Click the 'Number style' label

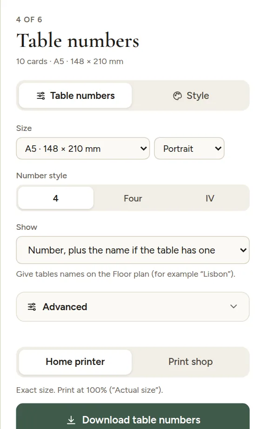point(42,175)
